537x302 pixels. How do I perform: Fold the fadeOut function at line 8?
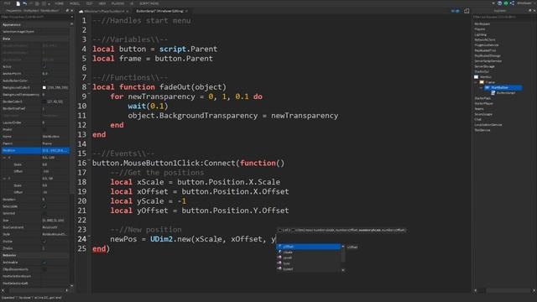(x=90, y=84)
